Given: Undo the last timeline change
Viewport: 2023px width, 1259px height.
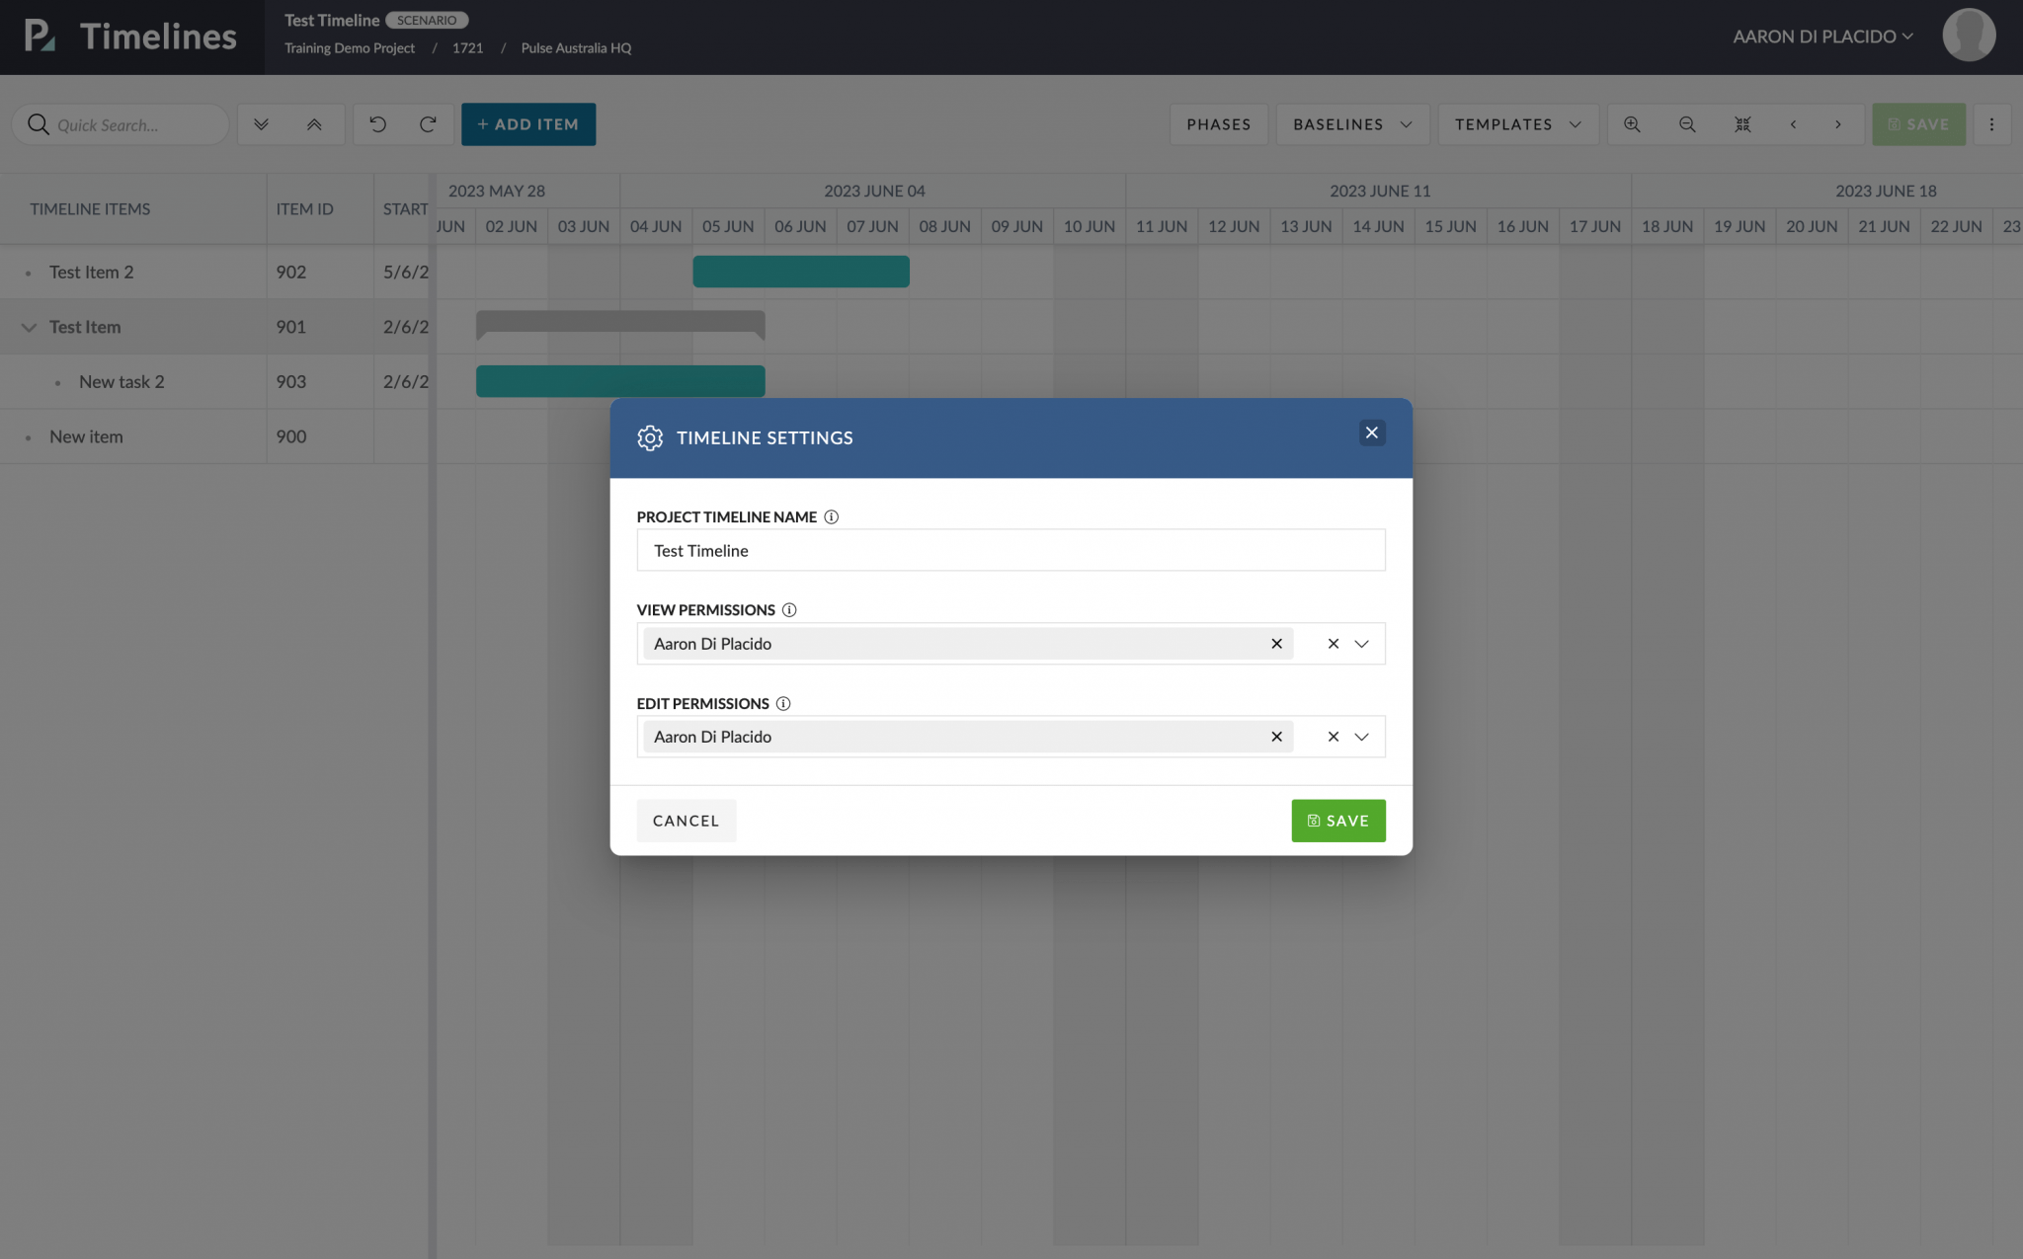Looking at the screenshot, I should [x=376, y=124].
